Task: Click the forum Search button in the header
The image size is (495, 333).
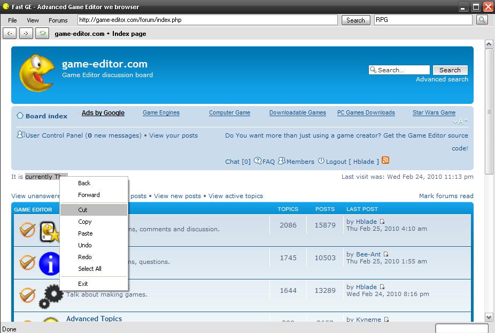Action: click(450, 70)
